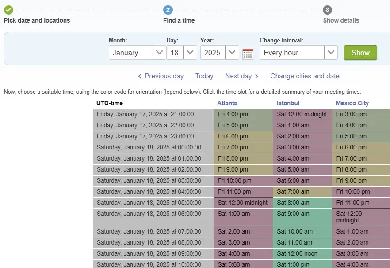Expand the Change interval dropdown
Screen dimensions: 390x268
pos(298,53)
